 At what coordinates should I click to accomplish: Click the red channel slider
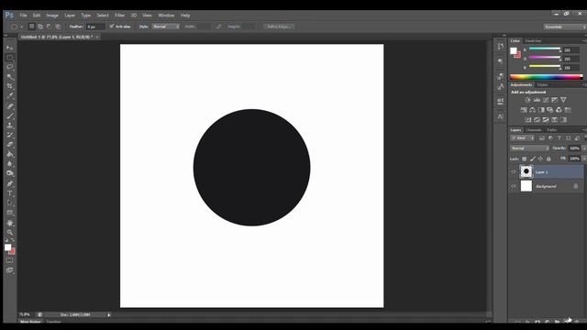545,49
